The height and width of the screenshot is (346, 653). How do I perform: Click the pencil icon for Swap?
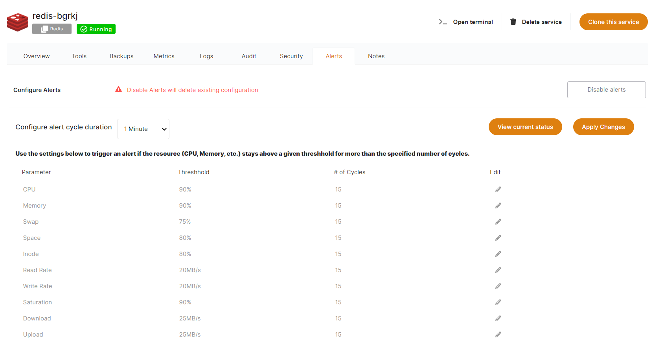tap(498, 222)
